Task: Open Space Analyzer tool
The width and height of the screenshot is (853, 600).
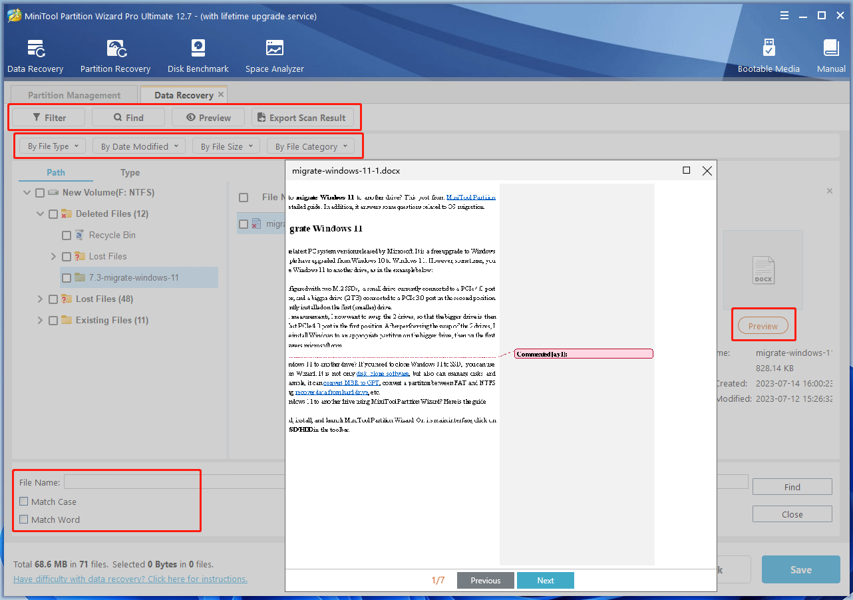Action: [x=274, y=56]
